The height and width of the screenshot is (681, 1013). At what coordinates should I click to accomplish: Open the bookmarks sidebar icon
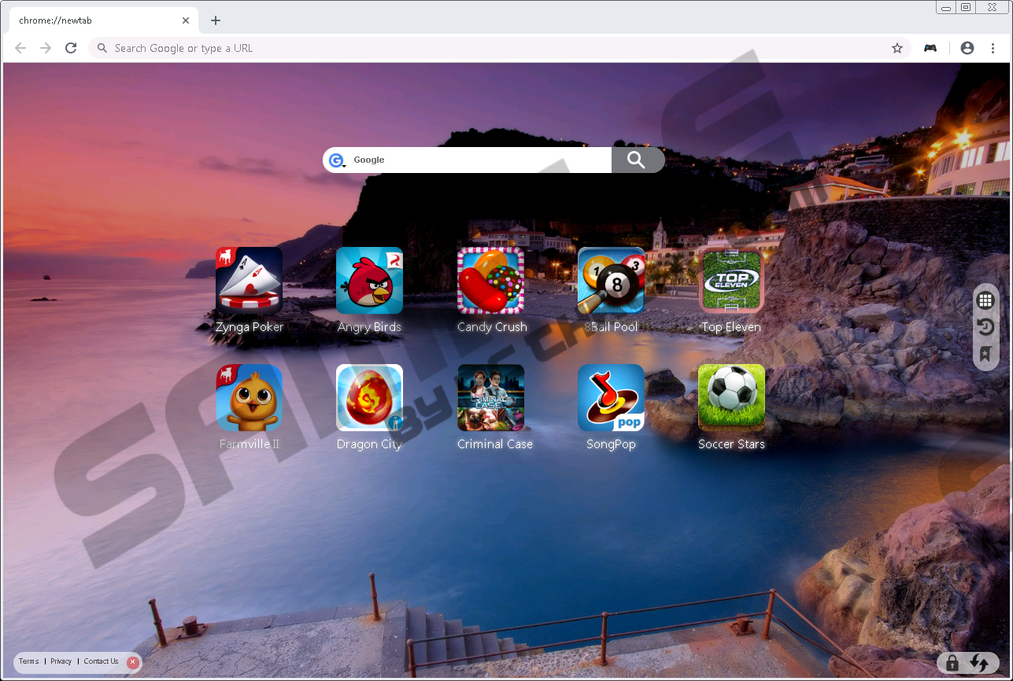tap(985, 355)
